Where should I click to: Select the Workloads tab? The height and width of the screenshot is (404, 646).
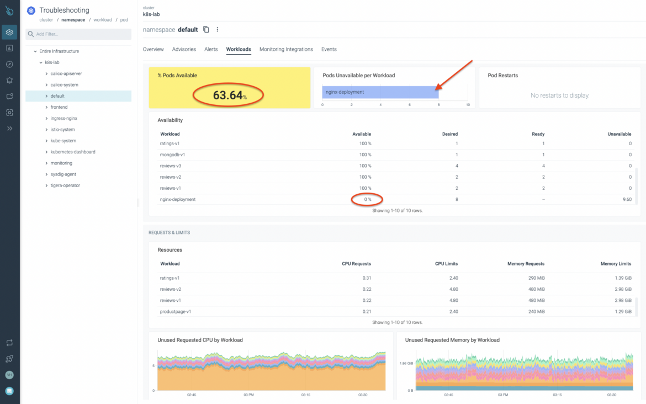[x=239, y=50]
